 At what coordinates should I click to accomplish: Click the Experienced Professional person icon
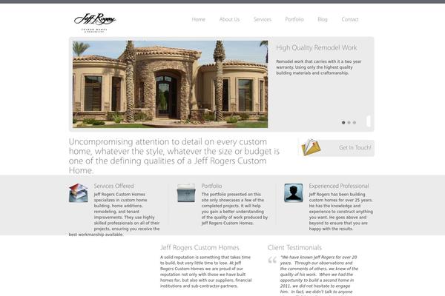[294, 193]
